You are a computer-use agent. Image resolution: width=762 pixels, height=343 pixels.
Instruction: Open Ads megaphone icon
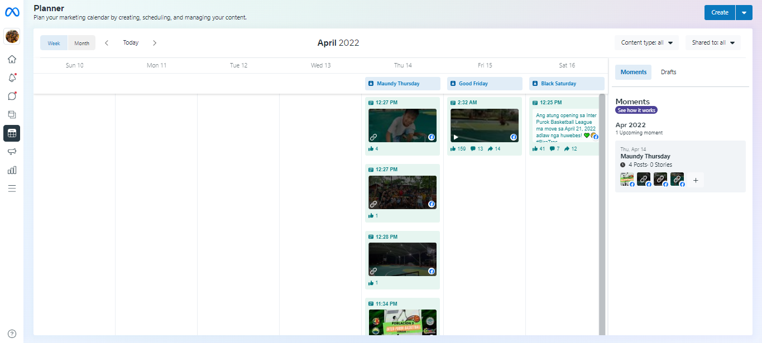(12, 152)
